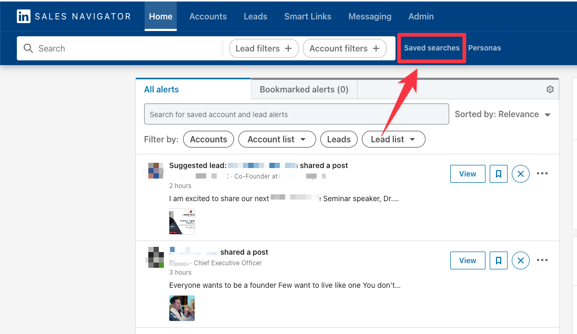The image size is (577, 334).
Task: Add Lead filters
Action: click(x=264, y=48)
